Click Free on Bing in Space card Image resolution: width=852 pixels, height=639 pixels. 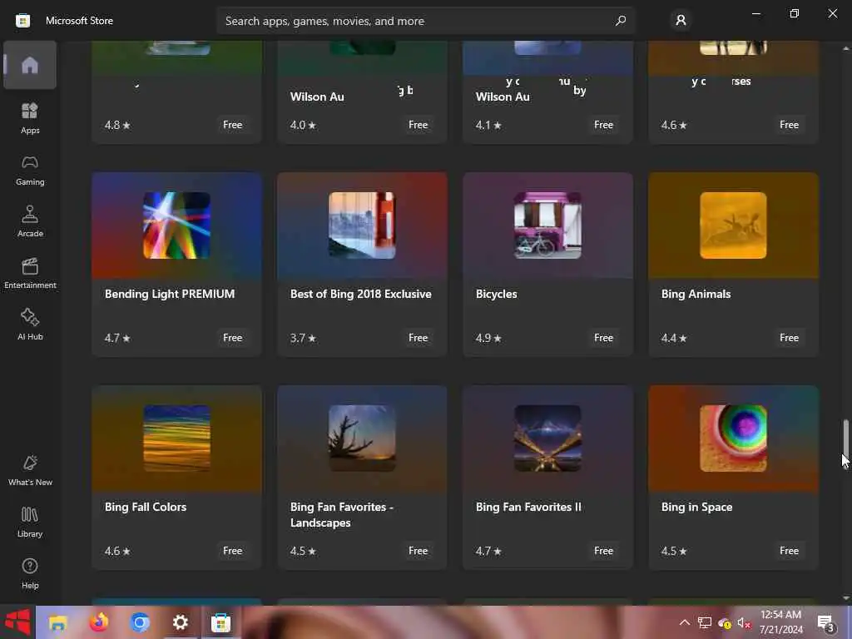tap(789, 551)
